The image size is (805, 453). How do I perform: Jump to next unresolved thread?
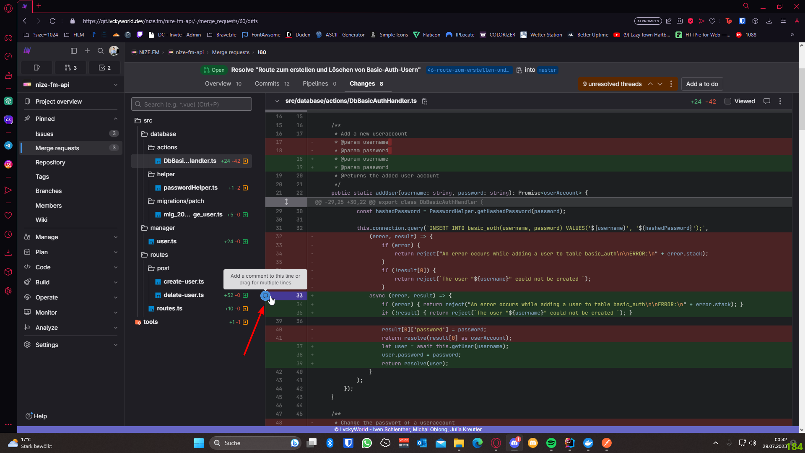point(660,84)
